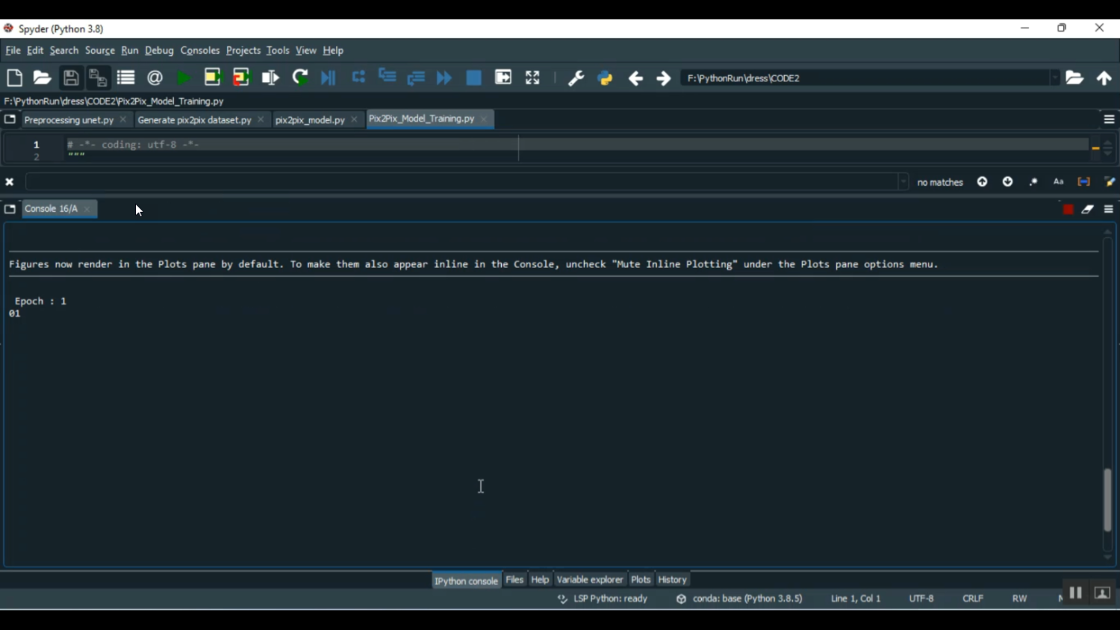Click the Run current cell icon
The height and width of the screenshot is (630, 1120).
(x=213, y=78)
